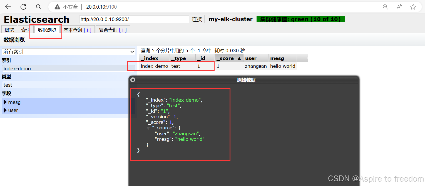Select index-demo in the 索引 list
This screenshot has width=425, height=186.
(68, 69)
